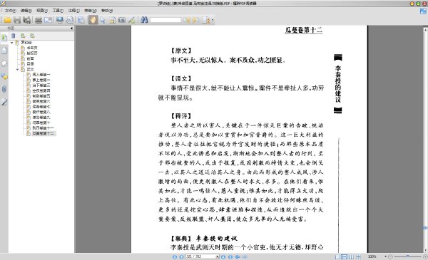This screenshot has height=260, width=428.
Task: Select the 书名页 bookmark
Action: 32,48
